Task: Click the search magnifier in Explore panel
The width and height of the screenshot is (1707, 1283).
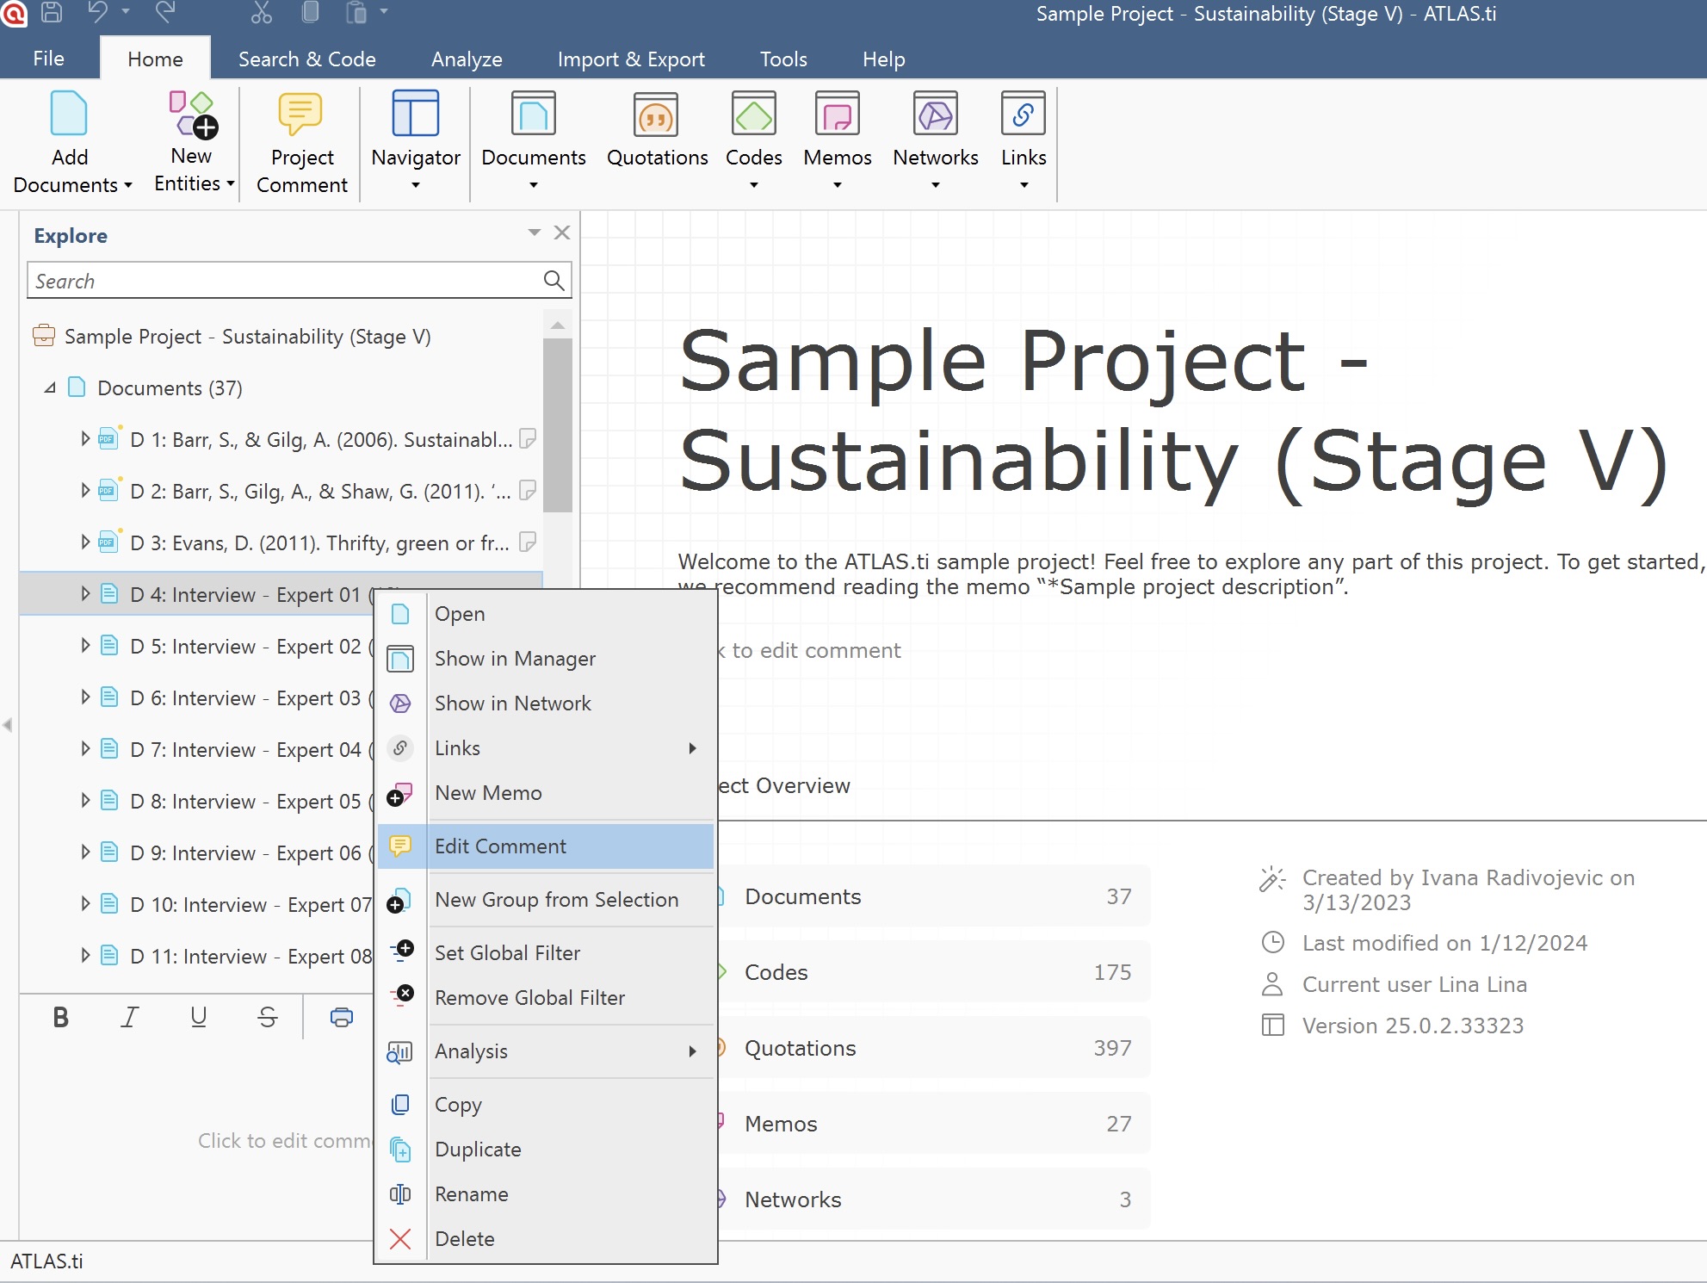Action: click(x=554, y=281)
